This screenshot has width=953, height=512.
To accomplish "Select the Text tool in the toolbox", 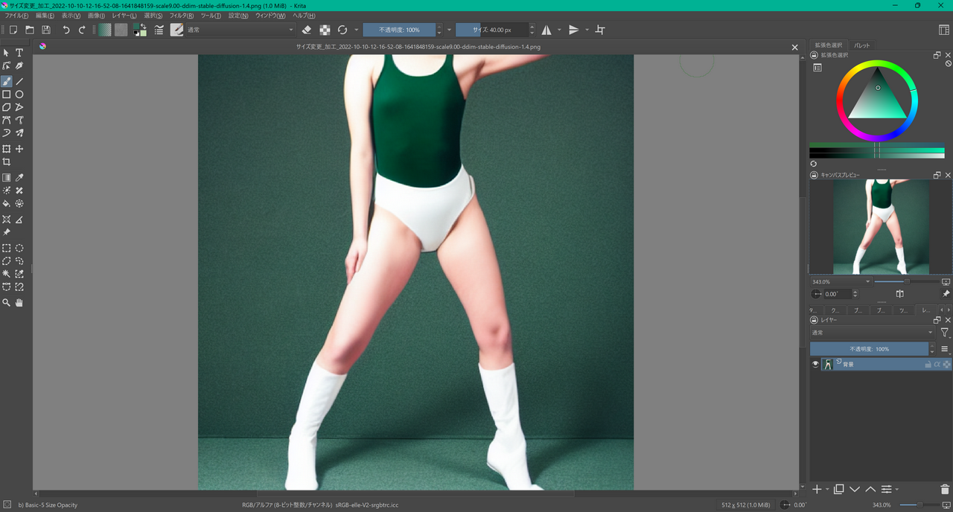I will tap(19, 53).
